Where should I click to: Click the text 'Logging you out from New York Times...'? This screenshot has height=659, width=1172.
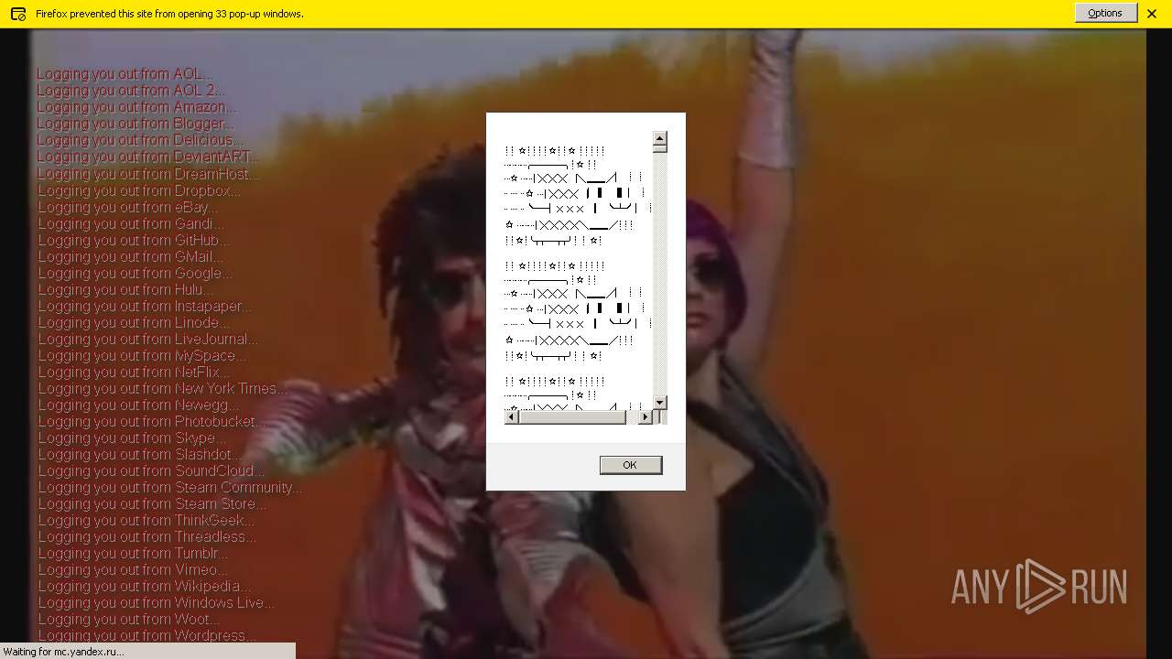162,388
